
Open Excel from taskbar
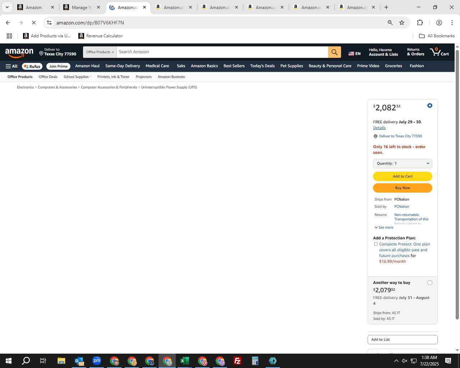[x=185, y=361]
